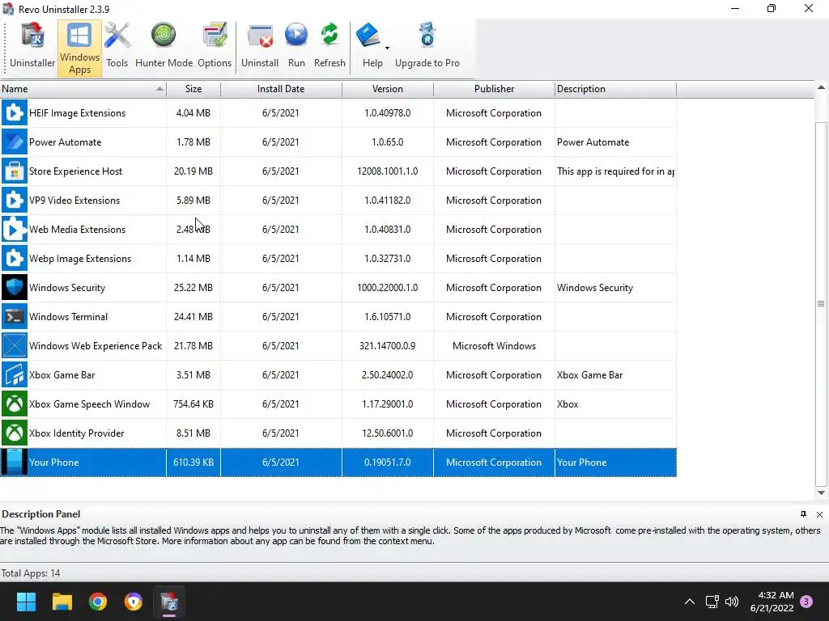The width and height of the screenshot is (829, 621).
Task: Click 'VP9 Video Extensions' name text
Action: [x=74, y=201]
